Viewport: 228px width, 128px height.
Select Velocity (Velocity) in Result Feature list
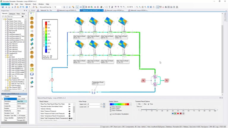[46, 109]
